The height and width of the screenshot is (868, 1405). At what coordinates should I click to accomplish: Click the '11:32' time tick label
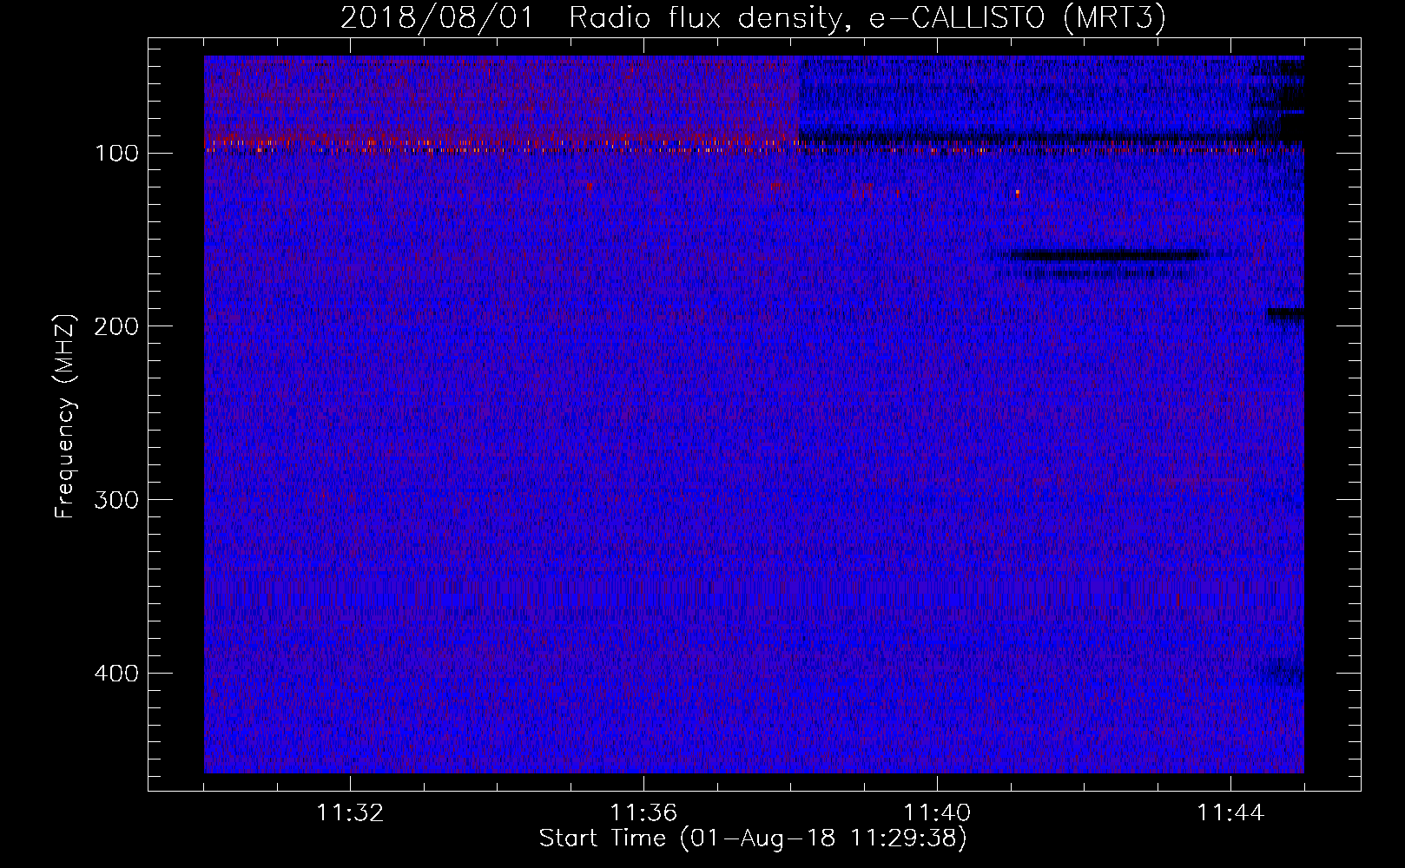point(350,813)
